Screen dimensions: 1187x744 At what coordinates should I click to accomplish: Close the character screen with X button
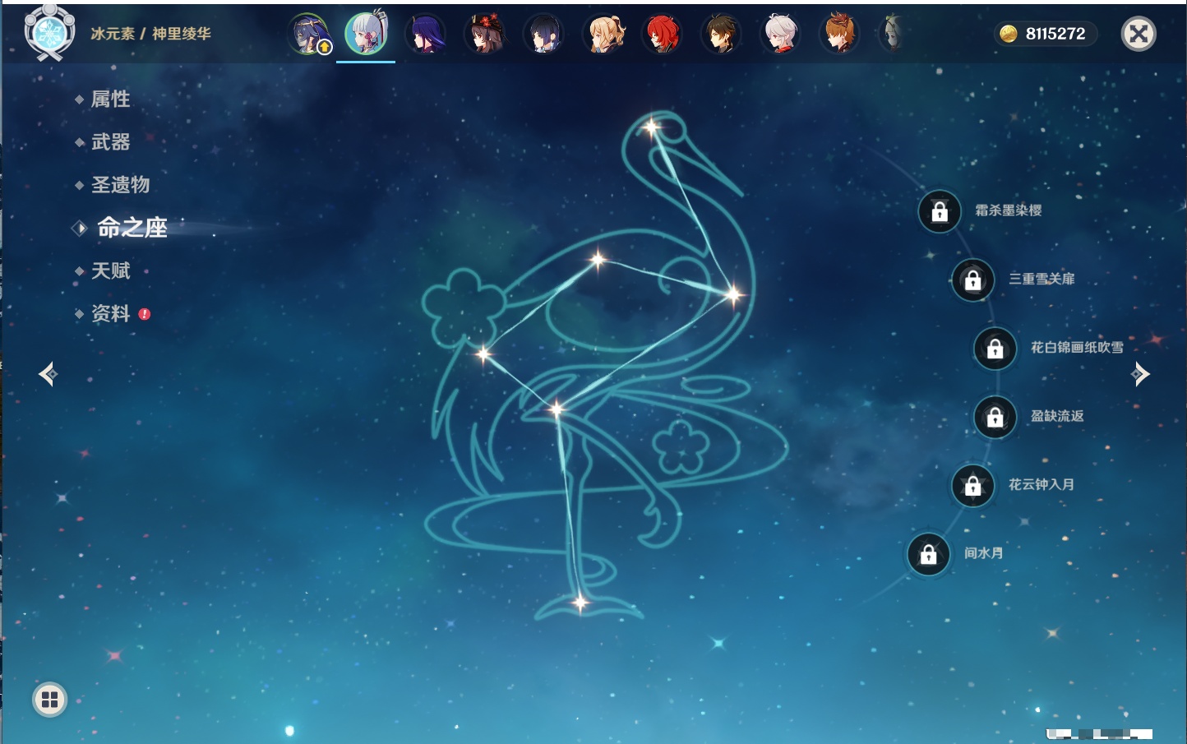click(x=1139, y=34)
